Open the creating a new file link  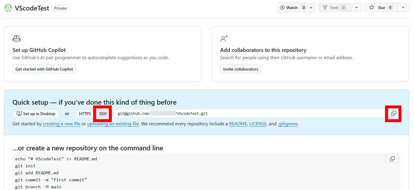[61, 124]
